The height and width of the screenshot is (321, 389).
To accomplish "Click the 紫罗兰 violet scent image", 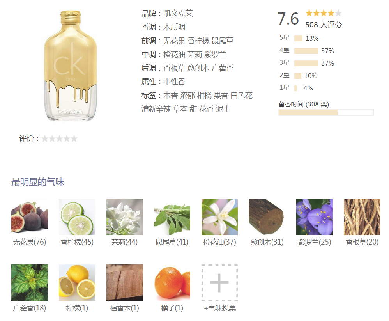I will pos(315,217).
